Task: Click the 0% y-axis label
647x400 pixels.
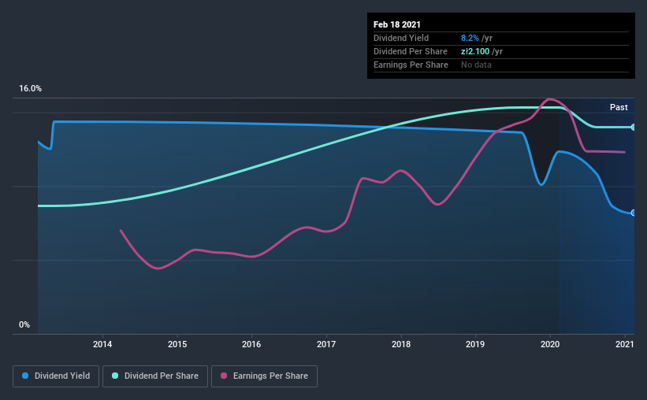Action: [24, 324]
